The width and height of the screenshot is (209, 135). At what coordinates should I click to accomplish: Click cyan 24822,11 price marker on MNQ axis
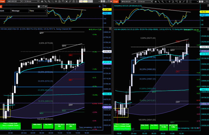click(x=204, y=90)
